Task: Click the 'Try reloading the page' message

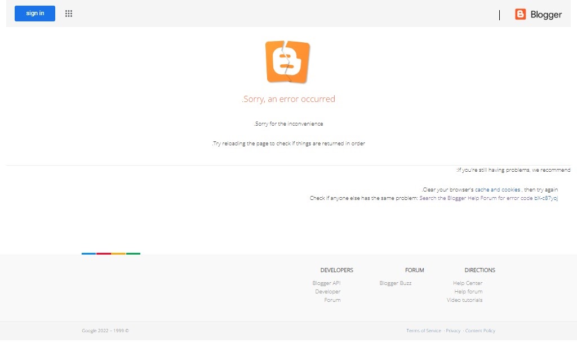Action: pyautogui.click(x=288, y=144)
